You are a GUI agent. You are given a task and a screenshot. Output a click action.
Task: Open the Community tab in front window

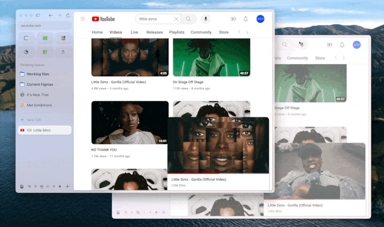(201, 32)
